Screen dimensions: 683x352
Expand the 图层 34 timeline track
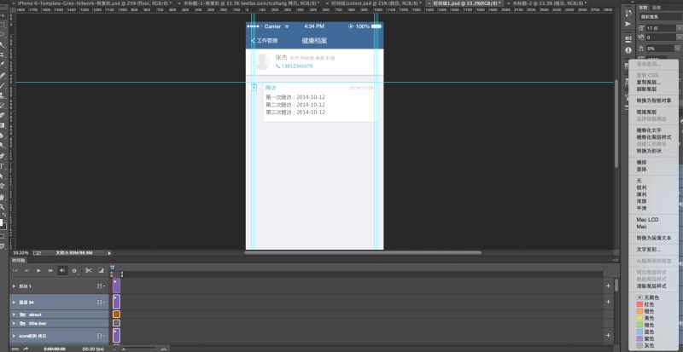pyautogui.click(x=14, y=302)
